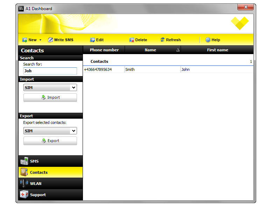The width and height of the screenshot is (259, 208).
Task: Select the phone number +436647895634 cell
Action: 104,69
